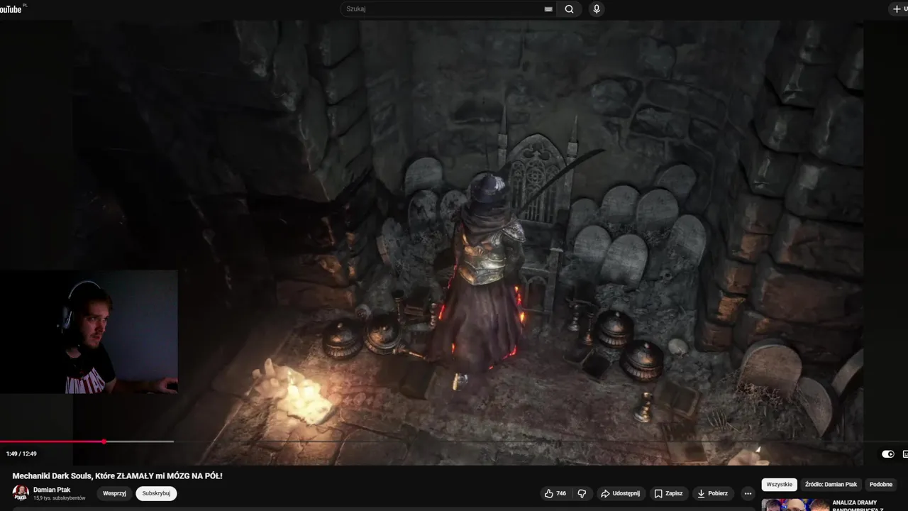Click the 1:49 / 12:49 time display

(21, 454)
